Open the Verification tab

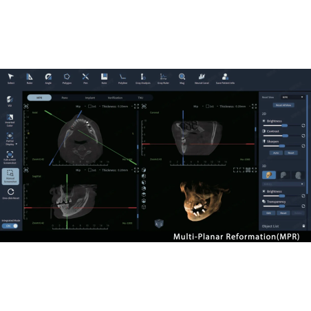point(115,98)
